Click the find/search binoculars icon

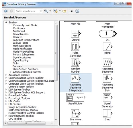point(46,11)
